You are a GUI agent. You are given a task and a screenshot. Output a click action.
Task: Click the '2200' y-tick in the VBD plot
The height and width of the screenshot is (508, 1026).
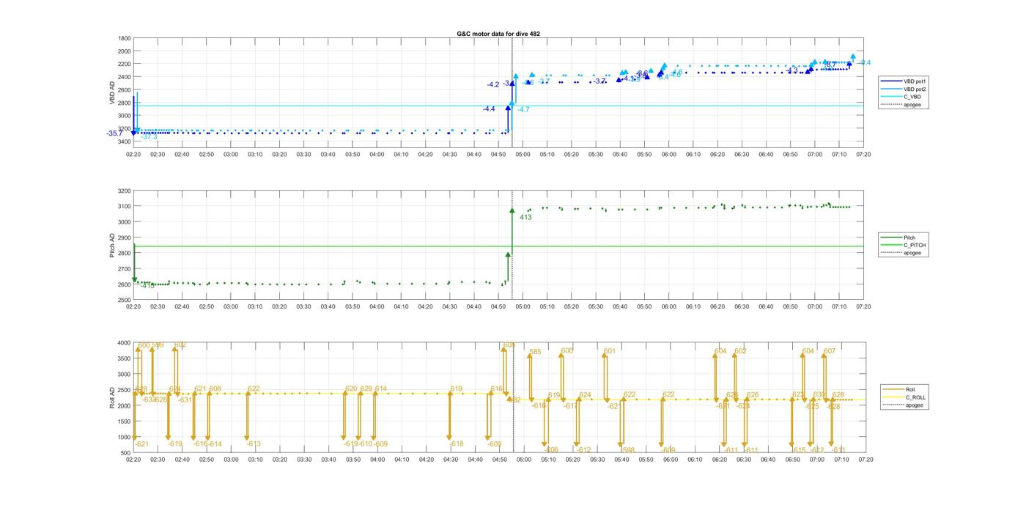124,64
